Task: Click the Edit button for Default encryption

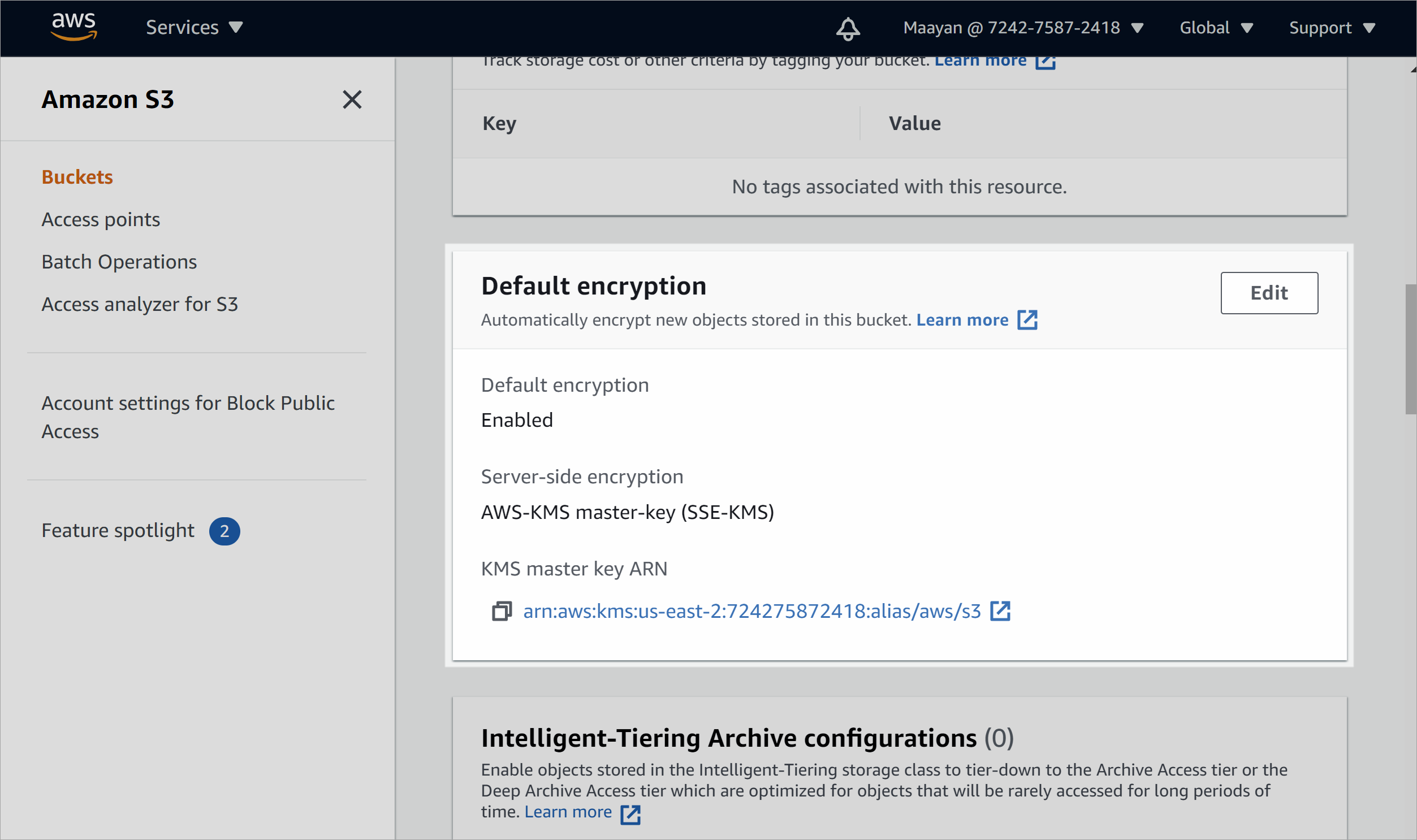Action: click(1269, 292)
